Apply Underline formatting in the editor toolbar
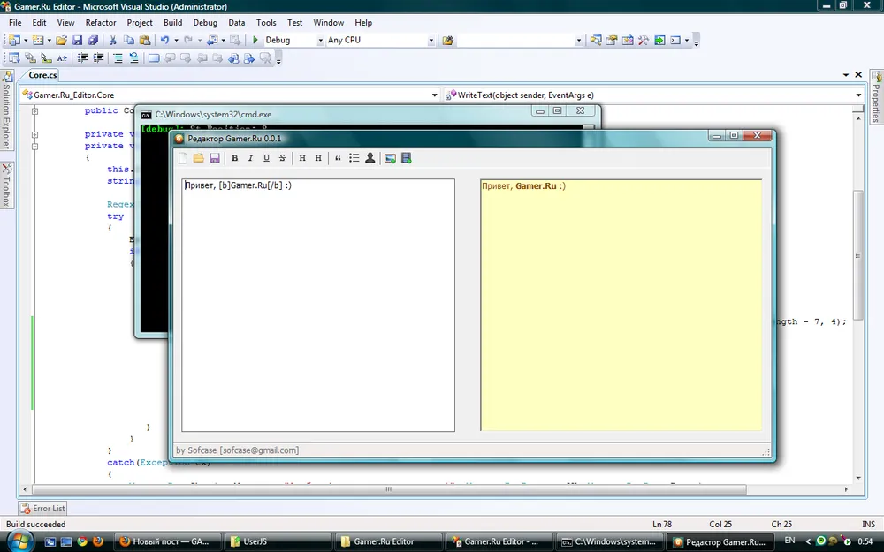The width and height of the screenshot is (884, 552). pos(266,158)
